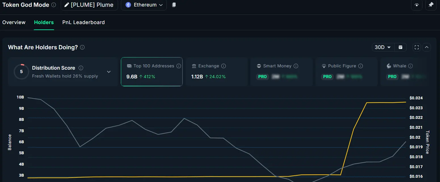
Task: Click the 9.6B balance value
Action: 132,77
